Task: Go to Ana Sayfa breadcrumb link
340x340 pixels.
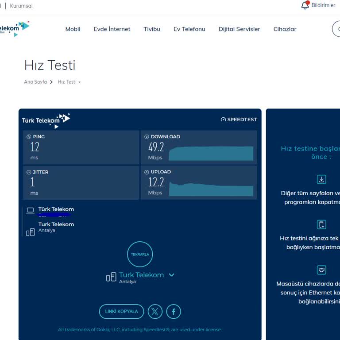Action: pos(35,82)
